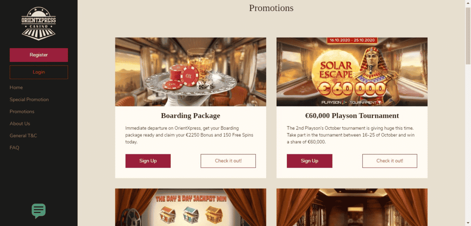Viewport: 471px width, 226px height.
Task: Open Special Promotion menu item
Action: (x=29, y=99)
